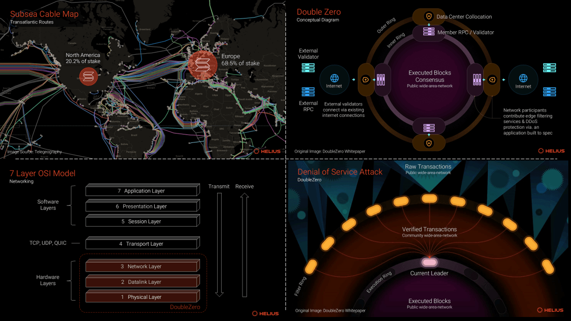Click the Software Layers label
This screenshot has width=571, height=321.
pyautogui.click(x=48, y=205)
